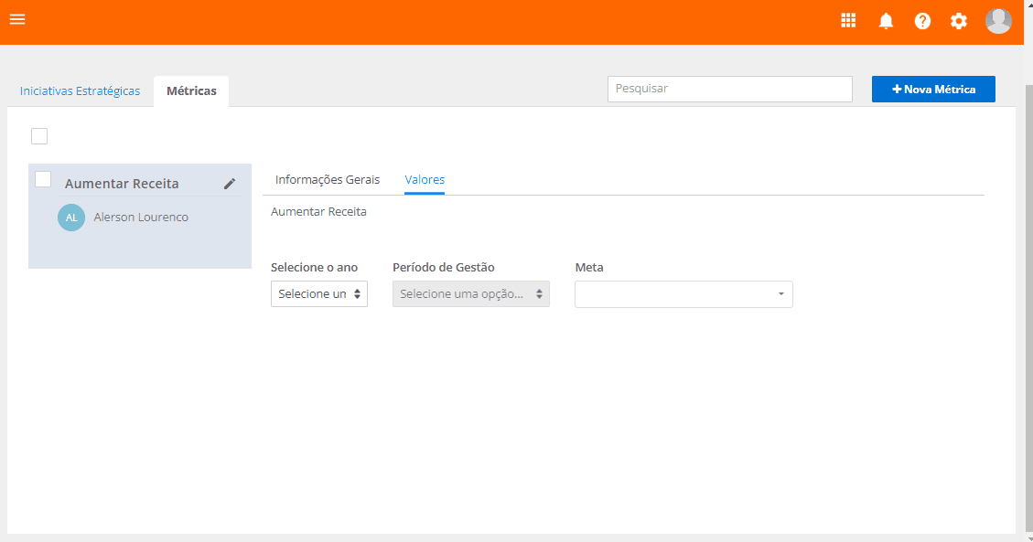Toggle the select-all checkbox above list
Viewport: 1033px width, 542px height.
click(x=39, y=136)
